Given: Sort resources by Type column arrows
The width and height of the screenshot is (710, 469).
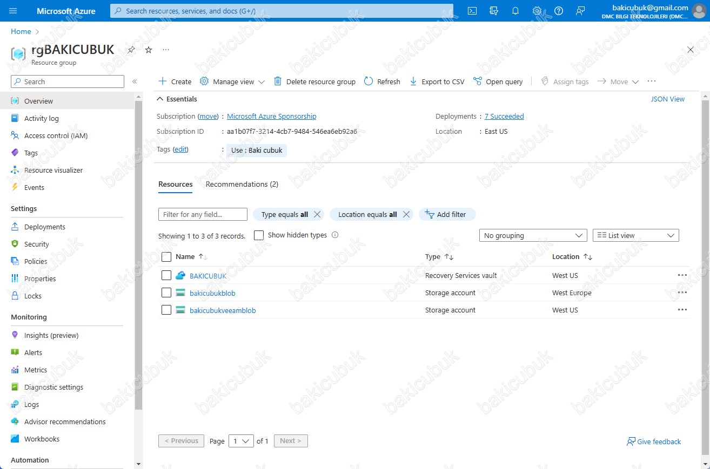Looking at the screenshot, I should click(449, 257).
